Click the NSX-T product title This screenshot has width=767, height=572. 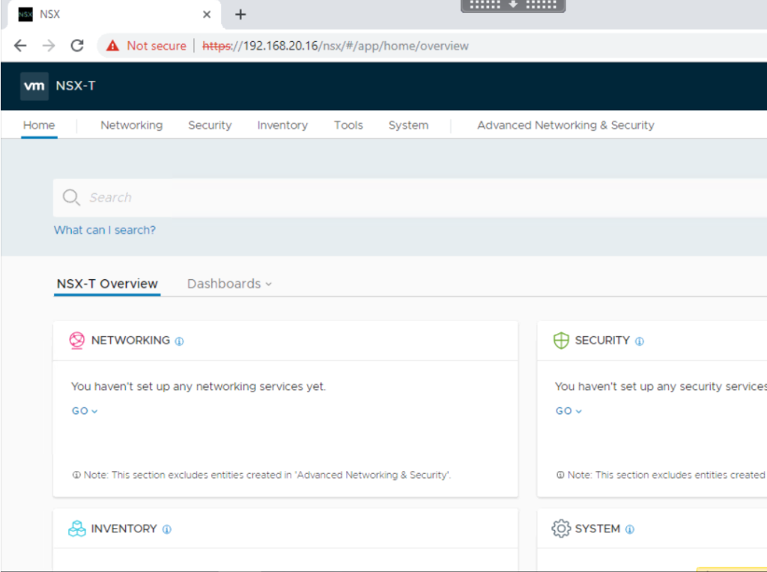click(x=76, y=86)
